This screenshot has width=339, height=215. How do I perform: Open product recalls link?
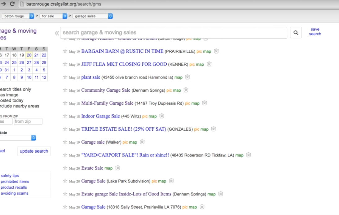point(14,188)
